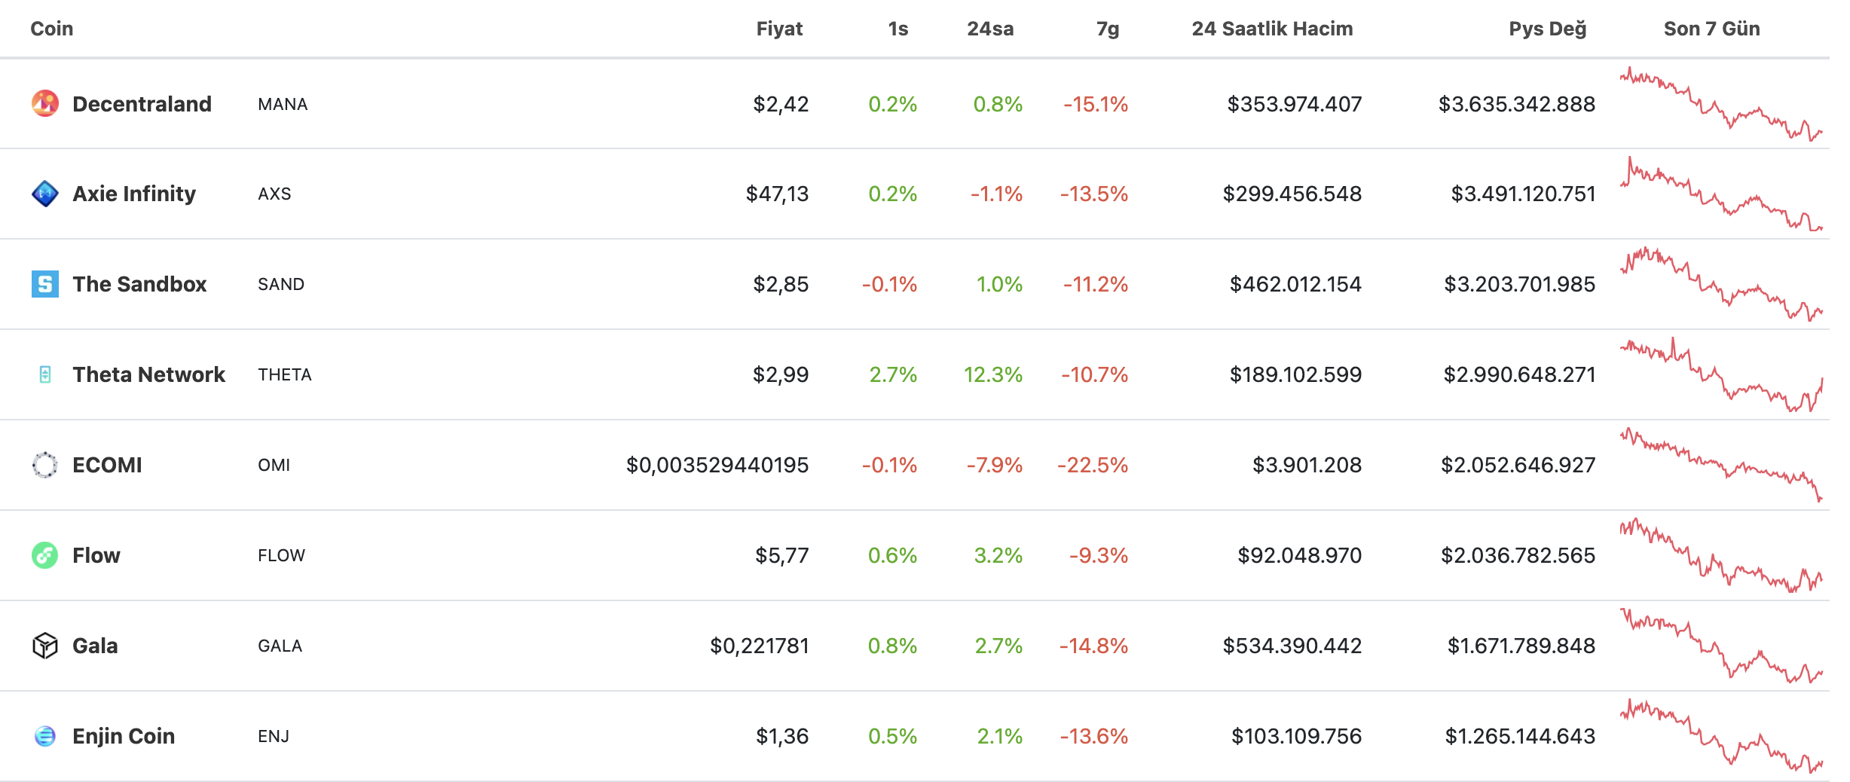Select the Theta Network price $2,99
This screenshot has width=1850, height=782.
point(781,375)
